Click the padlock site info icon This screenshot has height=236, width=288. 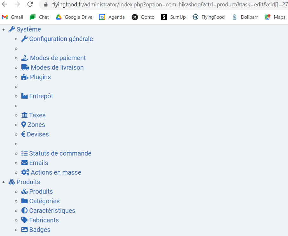[46, 4]
